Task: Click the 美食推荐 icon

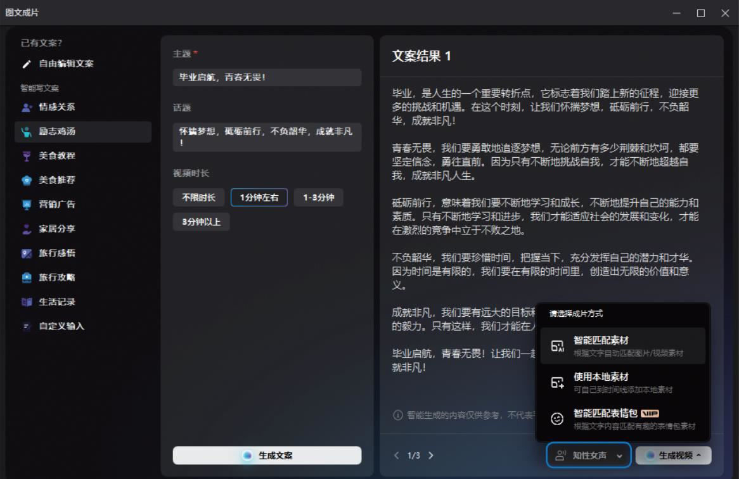Action: click(x=27, y=181)
